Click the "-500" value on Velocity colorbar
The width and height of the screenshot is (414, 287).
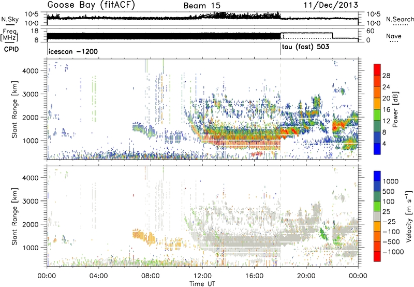(x=391, y=242)
